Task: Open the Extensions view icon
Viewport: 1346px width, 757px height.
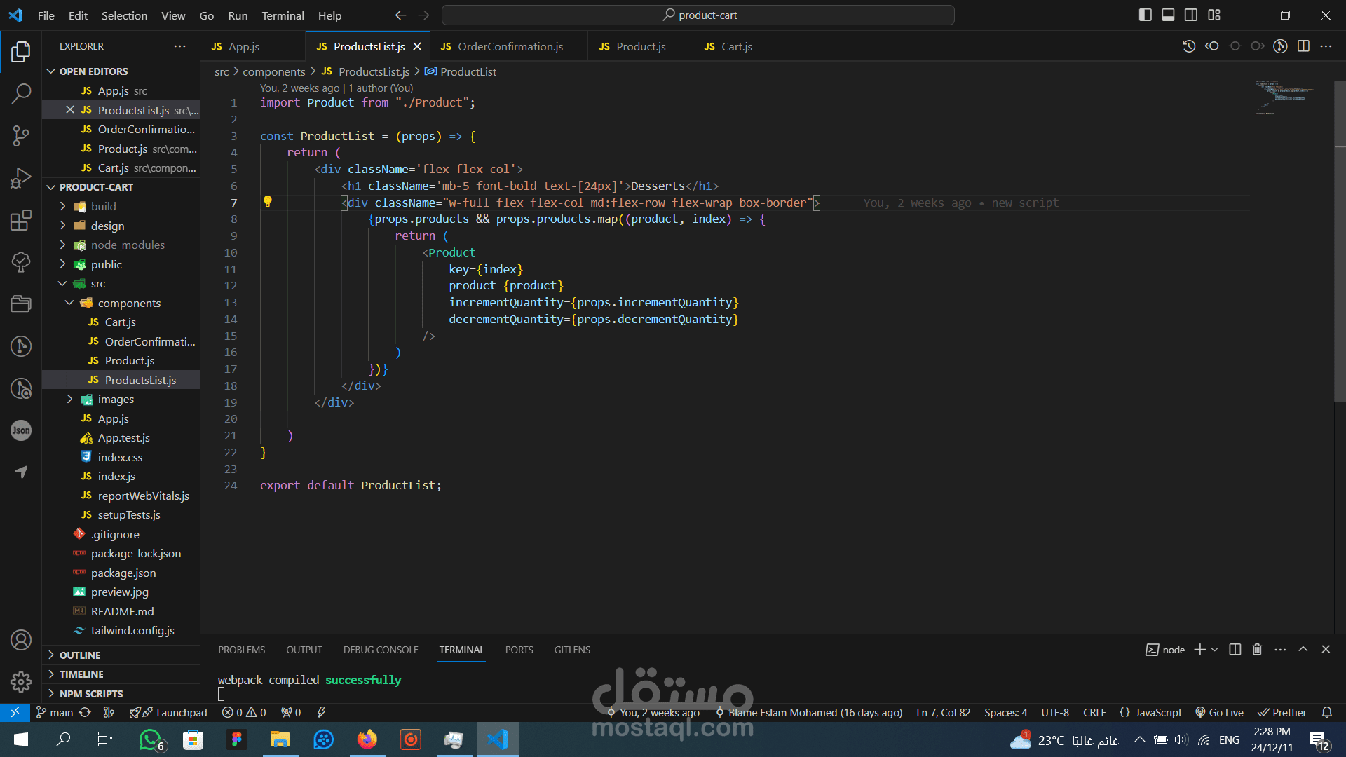Action: click(21, 220)
